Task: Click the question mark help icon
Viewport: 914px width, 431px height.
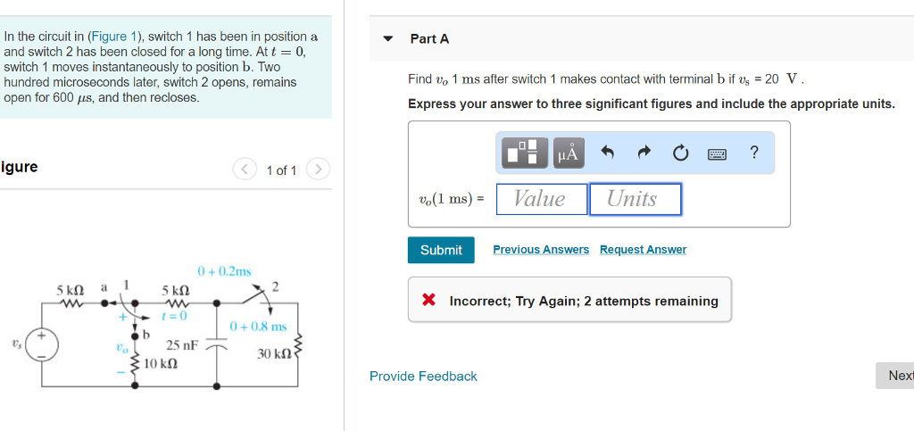Action: (x=754, y=152)
